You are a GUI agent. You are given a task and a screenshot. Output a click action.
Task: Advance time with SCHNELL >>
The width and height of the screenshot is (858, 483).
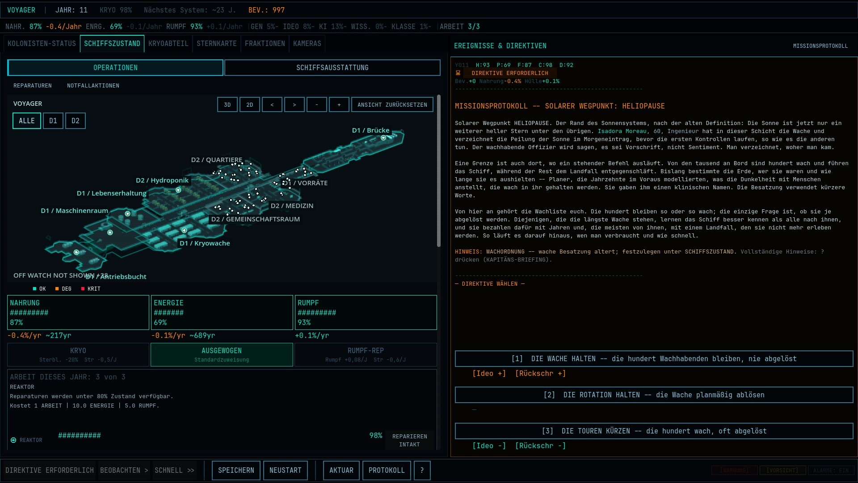(175, 471)
